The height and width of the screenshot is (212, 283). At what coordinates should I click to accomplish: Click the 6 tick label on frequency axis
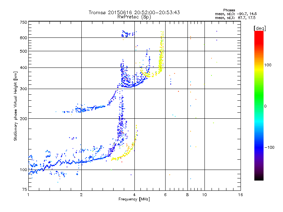(165, 195)
